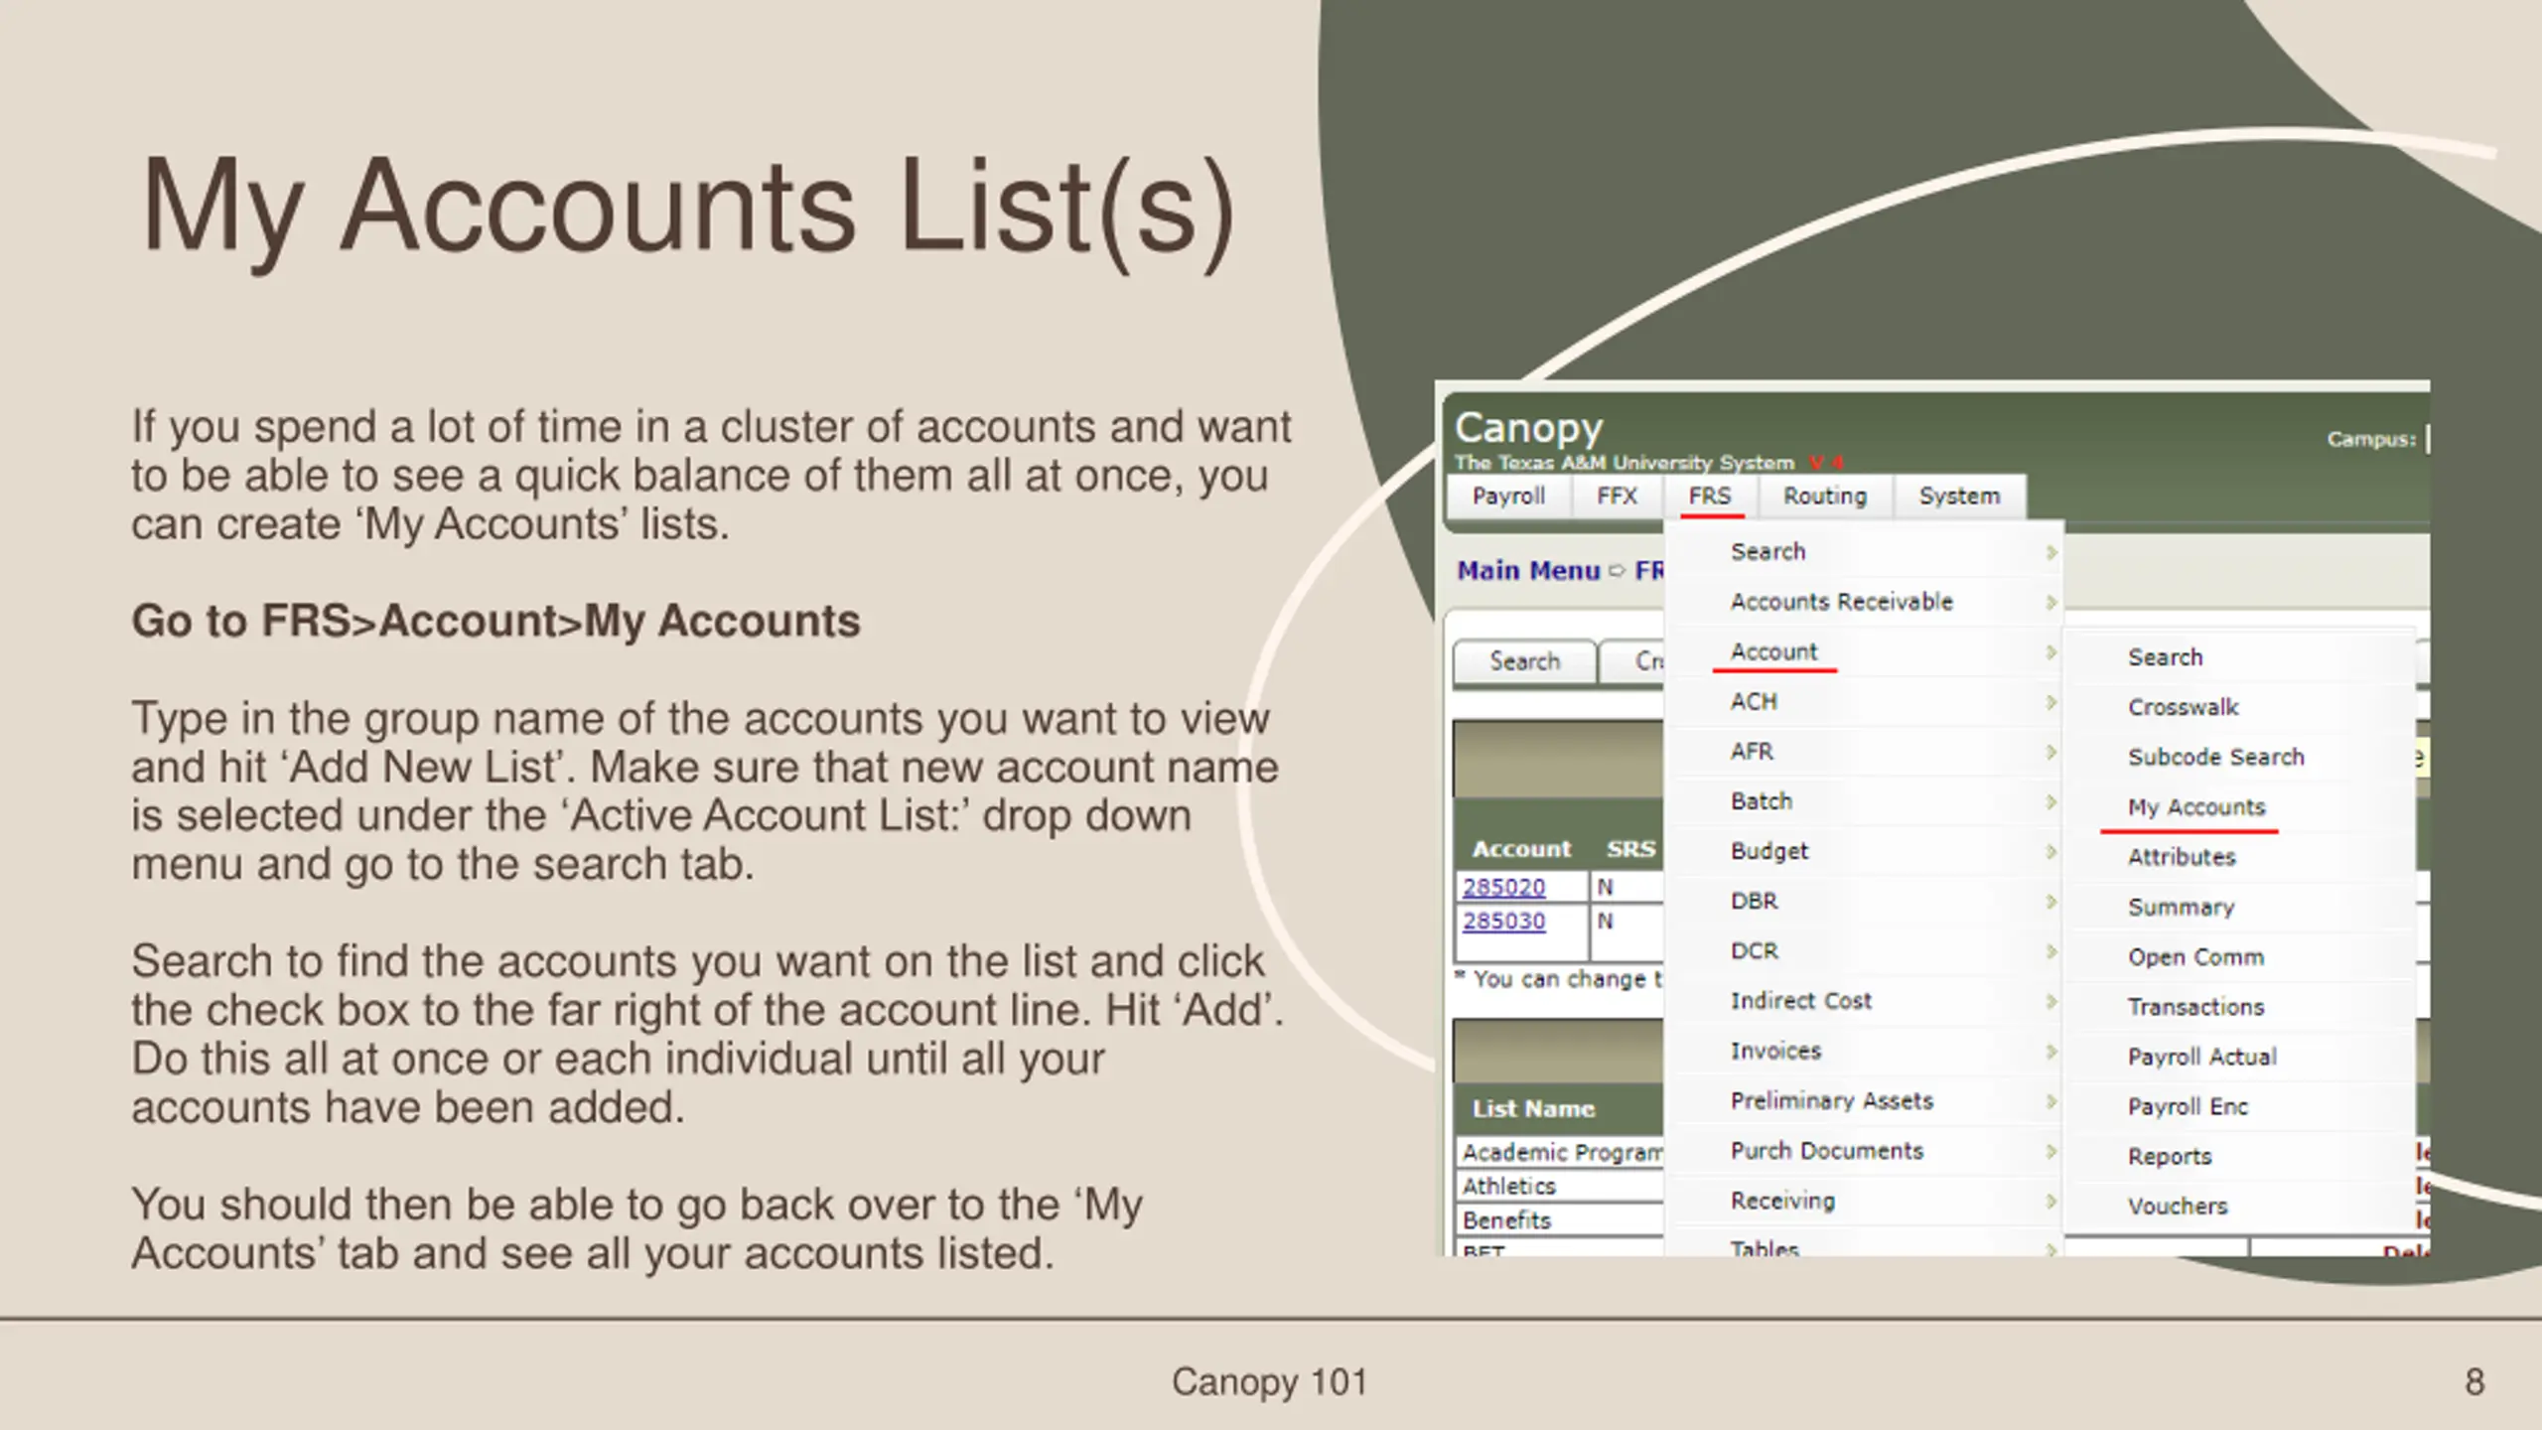Screen dimensions: 2542x1430
Task: Open the Account submenu entry
Action: point(1865,651)
